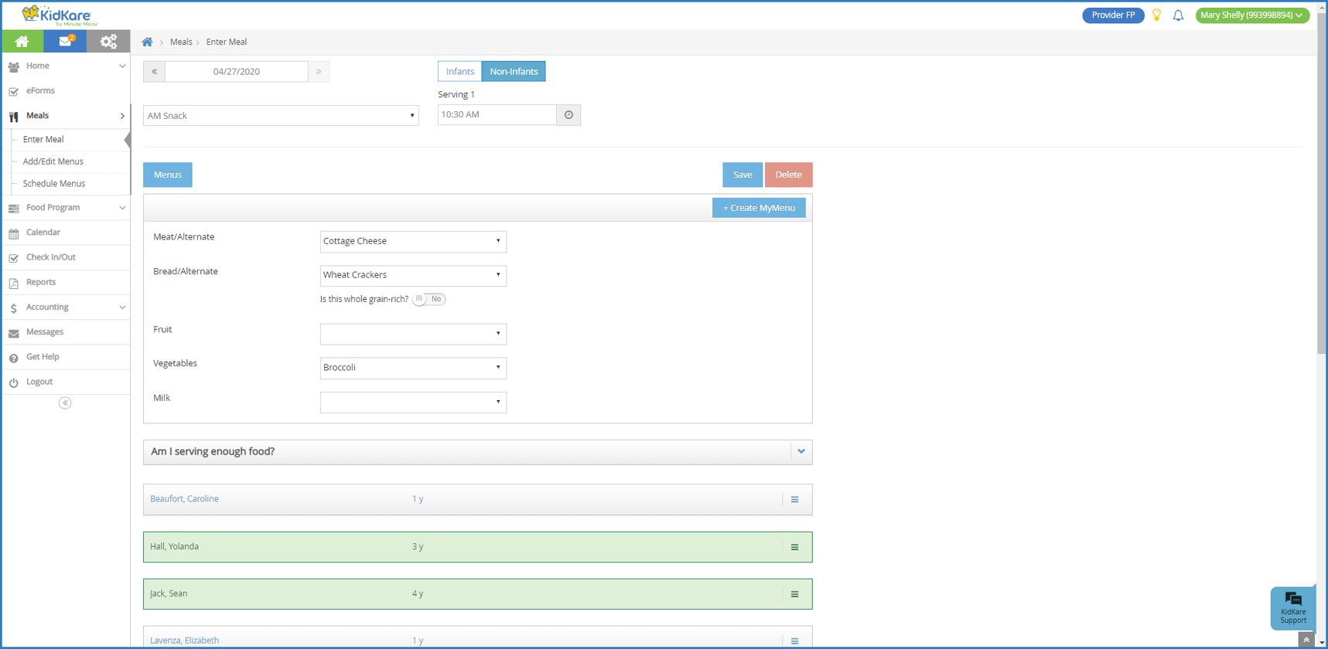Open KidKare Support chat
The image size is (1328, 649).
[1292, 607]
